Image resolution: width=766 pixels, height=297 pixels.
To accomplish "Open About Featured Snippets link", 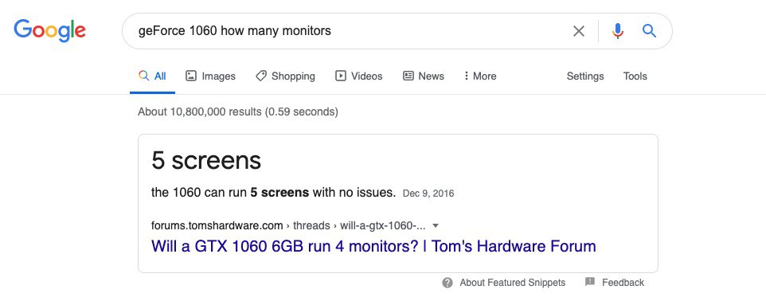I will click(512, 283).
